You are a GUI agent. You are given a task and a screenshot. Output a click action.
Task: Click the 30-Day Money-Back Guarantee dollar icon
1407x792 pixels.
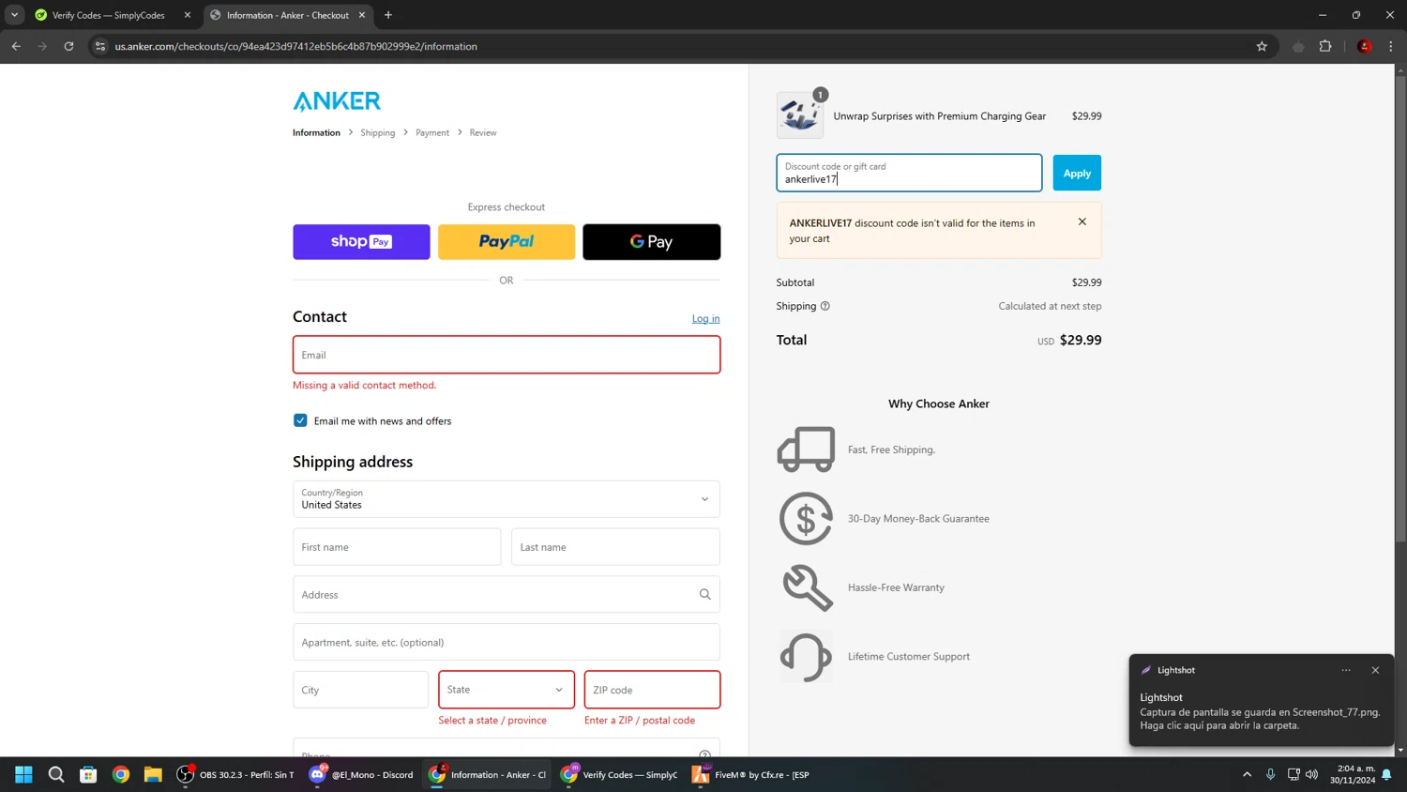806,518
